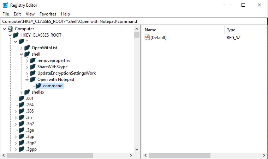
Task: Click the tree pane scroll down arrow
Action: click(x=137, y=149)
